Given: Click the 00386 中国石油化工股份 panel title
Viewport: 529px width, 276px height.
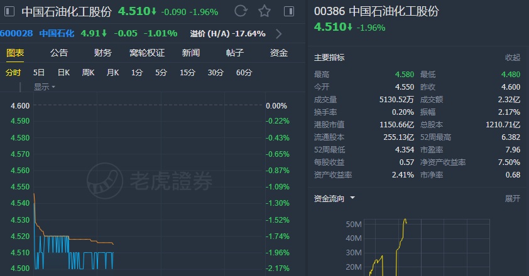Looking at the screenshot, I should 376,11.
